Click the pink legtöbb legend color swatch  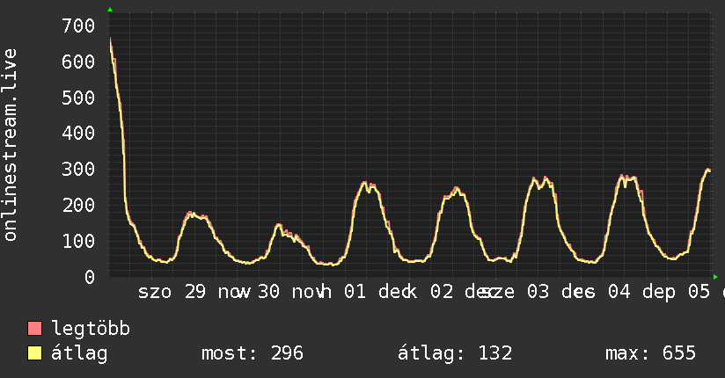tap(34, 329)
